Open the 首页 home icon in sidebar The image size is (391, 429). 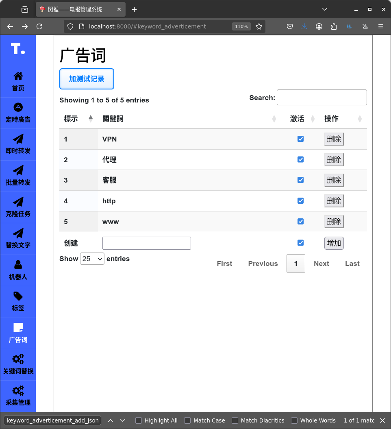pos(18,76)
